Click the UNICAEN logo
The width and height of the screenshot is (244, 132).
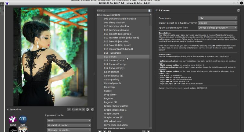click(13, 129)
